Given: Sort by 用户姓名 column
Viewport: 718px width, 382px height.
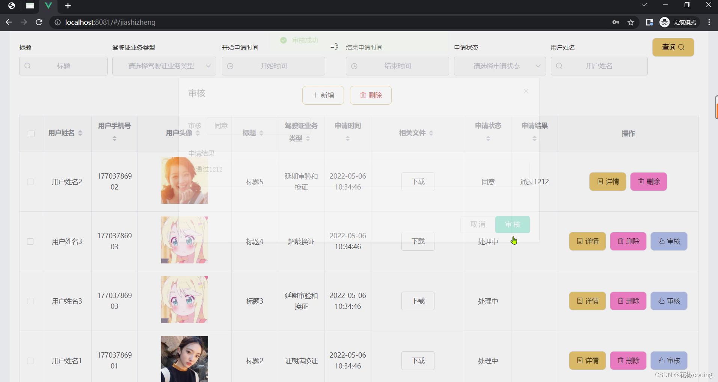Looking at the screenshot, I should pos(80,133).
